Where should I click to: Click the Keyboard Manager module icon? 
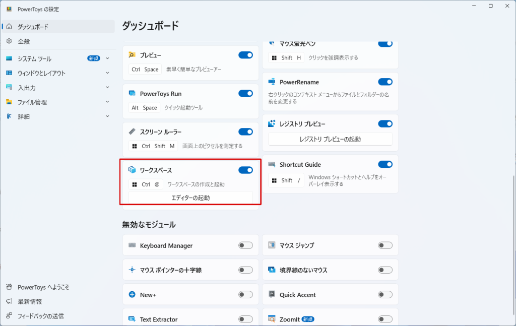(x=132, y=245)
